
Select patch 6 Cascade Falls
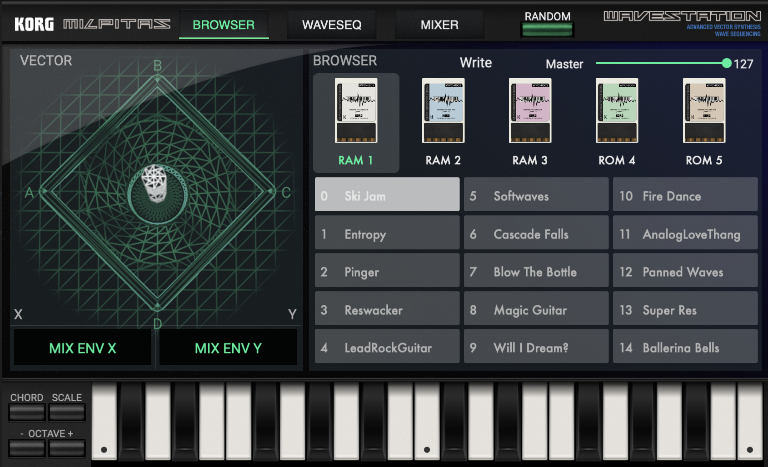pos(536,233)
